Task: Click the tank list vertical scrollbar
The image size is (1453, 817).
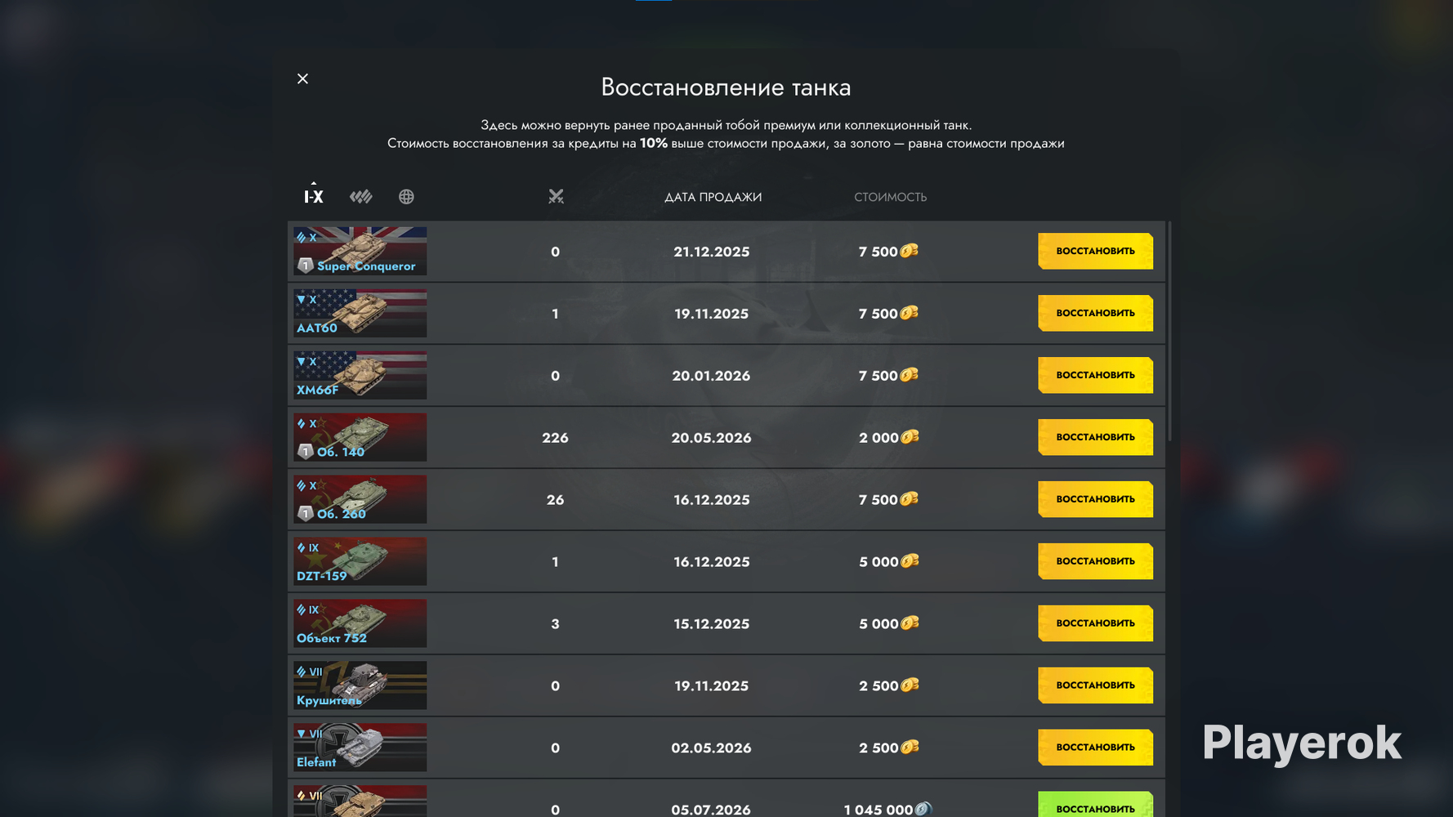Action: [x=1169, y=331]
